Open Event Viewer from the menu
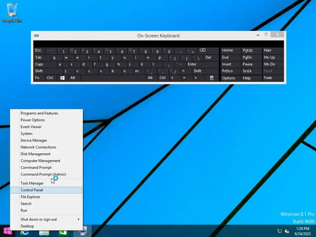316x237 pixels. point(46,127)
